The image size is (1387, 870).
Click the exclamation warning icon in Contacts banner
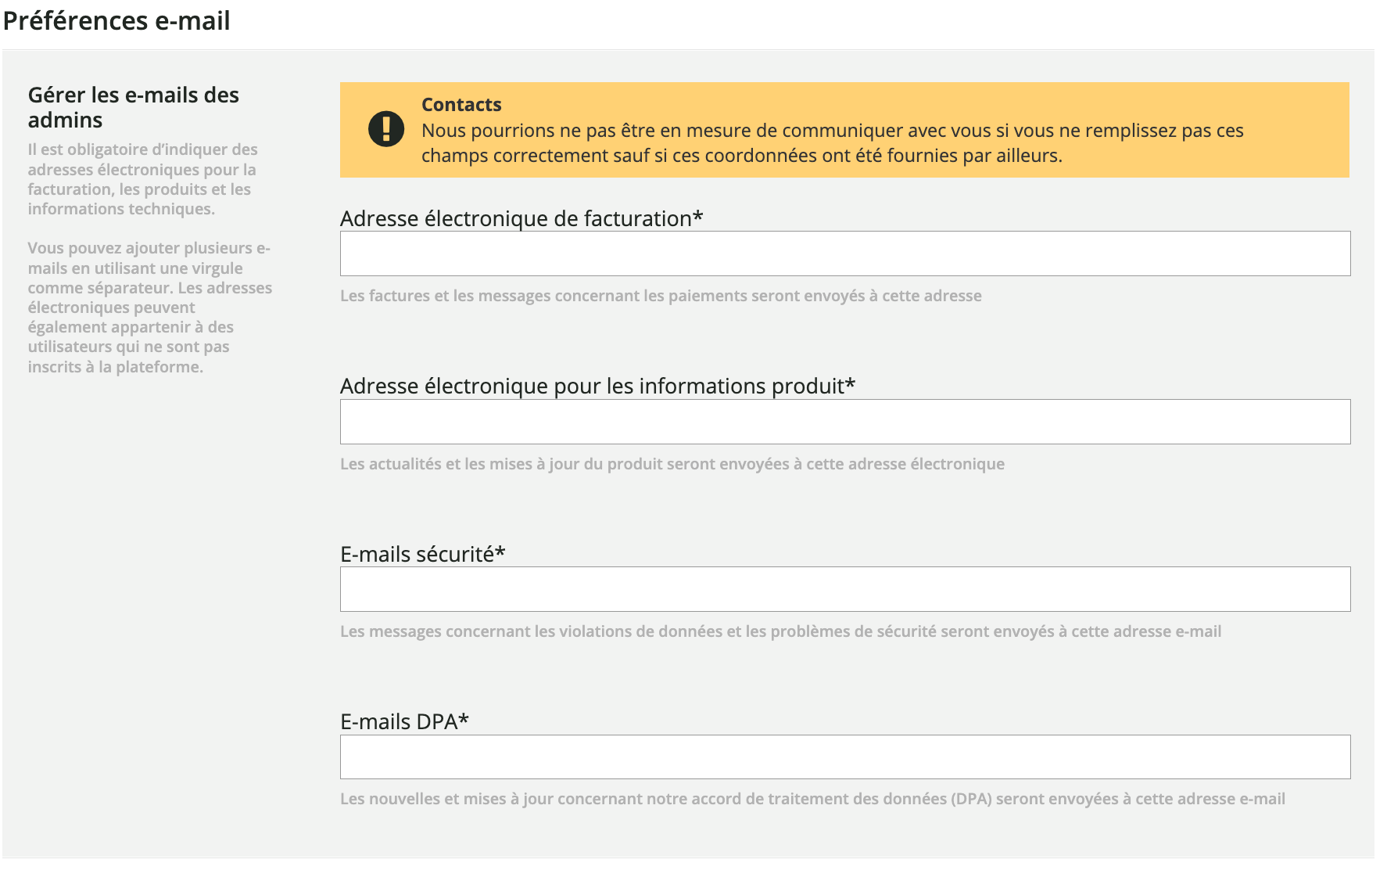tap(386, 129)
